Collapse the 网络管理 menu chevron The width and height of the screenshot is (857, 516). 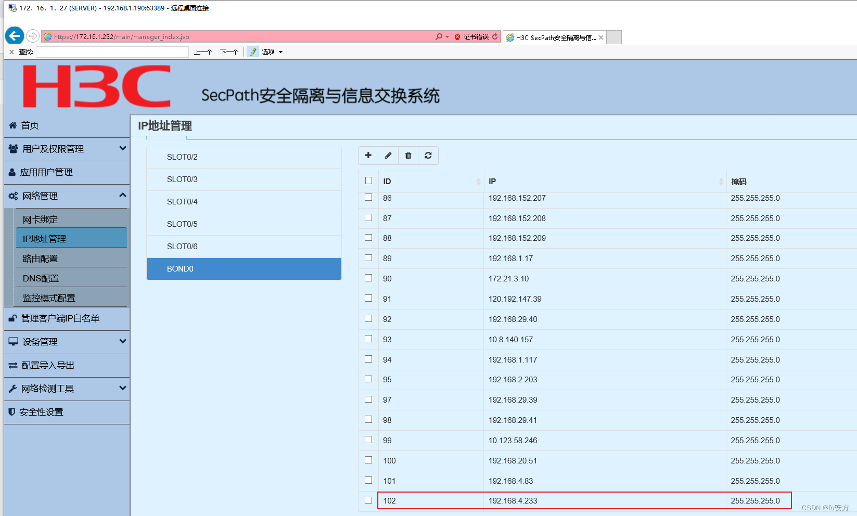pos(123,195)
